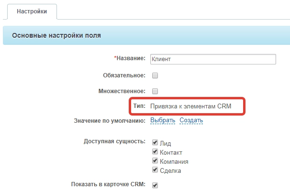Click the Доступная сущность label text
This screenshot has height=191, width=290.
point(114,141)
